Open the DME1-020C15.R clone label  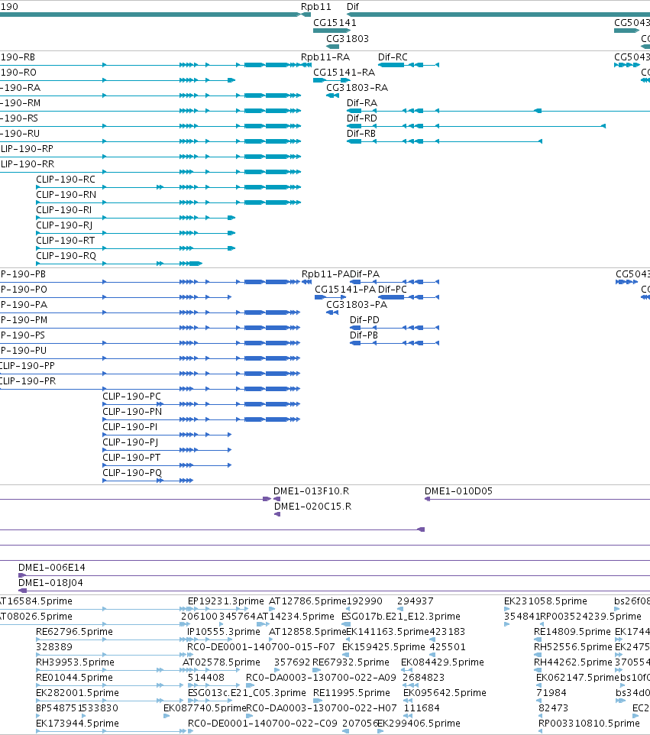[312, 507]
